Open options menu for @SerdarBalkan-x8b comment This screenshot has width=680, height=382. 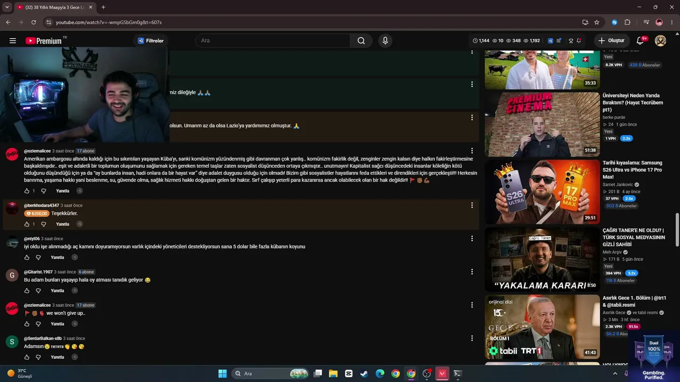coord(472,338)
